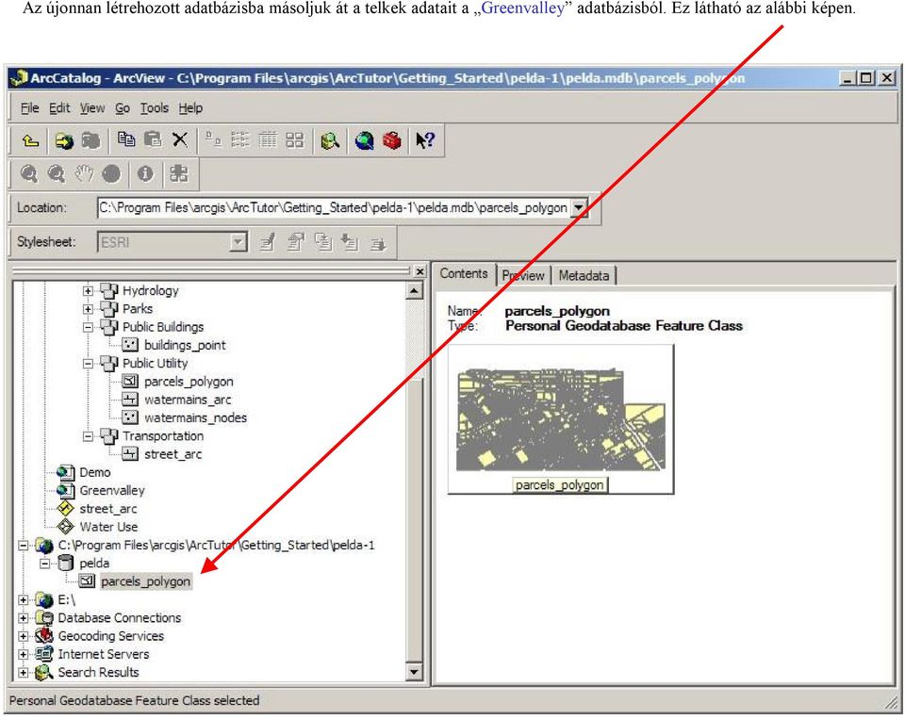
Task: Switch to Large Icons view
Action: [x=214, y=139]
